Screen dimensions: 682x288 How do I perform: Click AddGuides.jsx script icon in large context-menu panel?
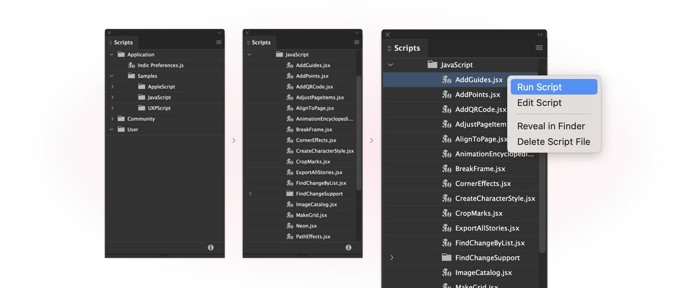click(447, 80)
